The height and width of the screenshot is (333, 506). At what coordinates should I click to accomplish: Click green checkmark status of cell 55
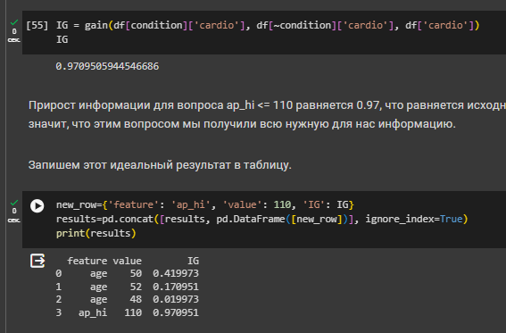click(14, 22)
